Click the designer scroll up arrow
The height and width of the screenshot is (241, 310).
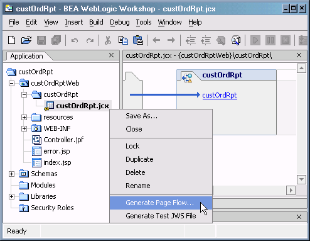[301, 69]
